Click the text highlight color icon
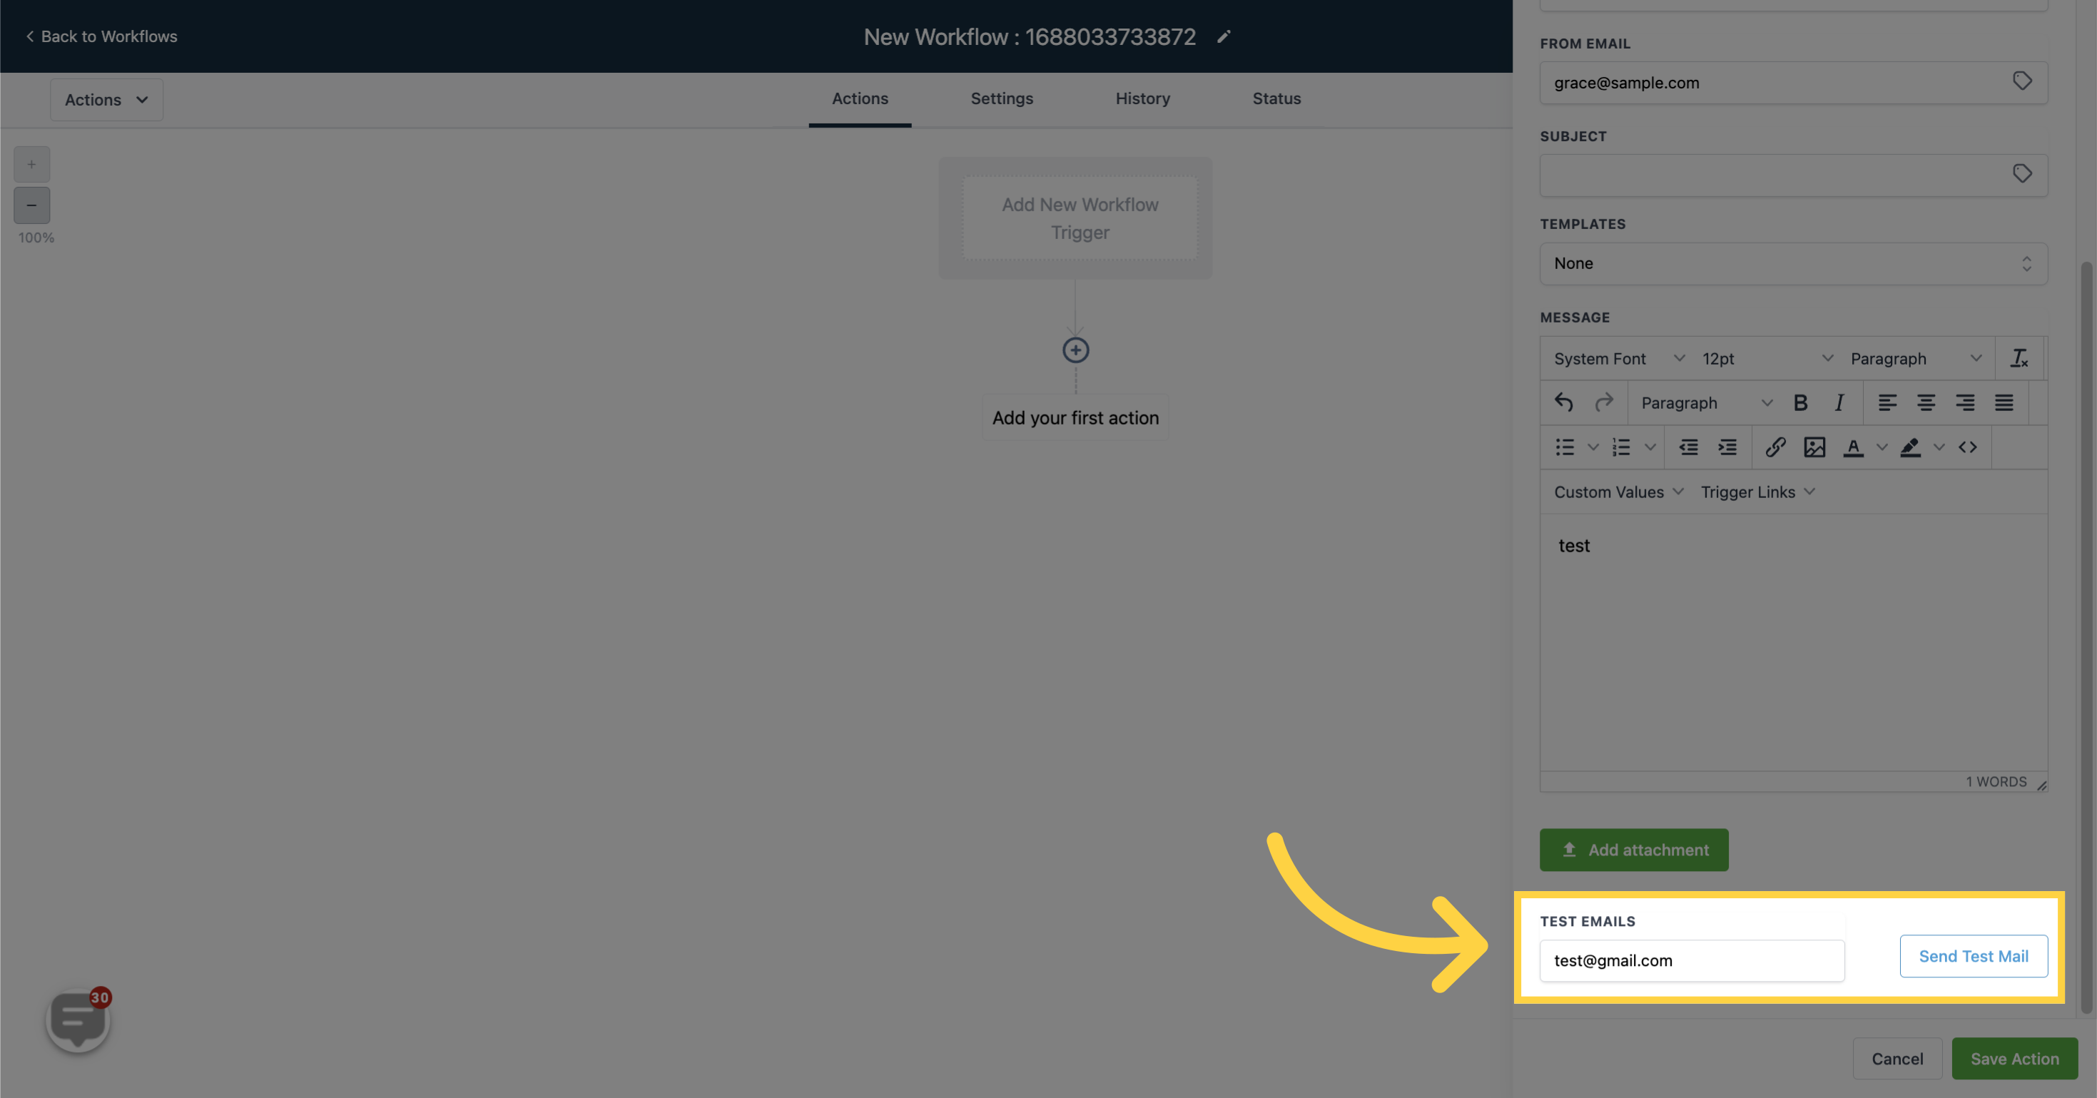The height and width of the screenshot is (1098, 2097). pos(1906,445)
